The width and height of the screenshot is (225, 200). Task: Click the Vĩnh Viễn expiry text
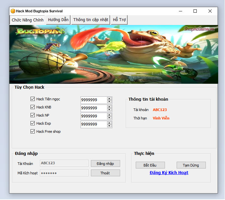tap(161, 118)
